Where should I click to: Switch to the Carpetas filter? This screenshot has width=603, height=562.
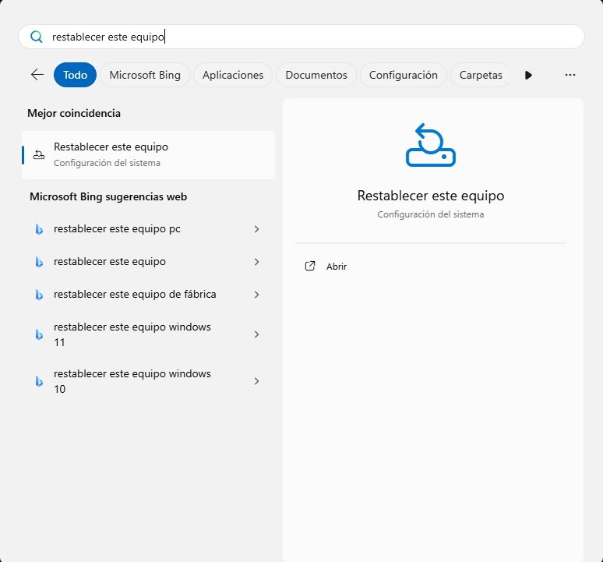click(481, 75)
